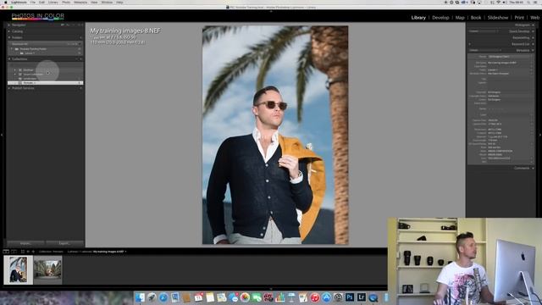The height and width of the screenshot is (305, 542).
Task: Select the Library module tab
Action: 418,18
